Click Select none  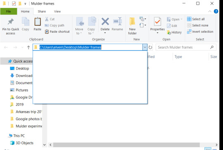tap(198, 25)
